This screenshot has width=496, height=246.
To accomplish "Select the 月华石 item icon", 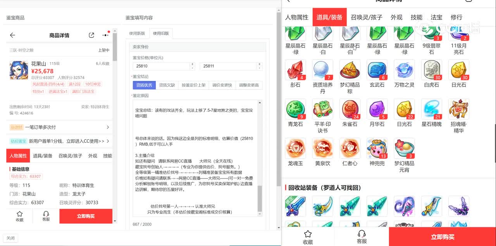I will click(x=377, y=109).
